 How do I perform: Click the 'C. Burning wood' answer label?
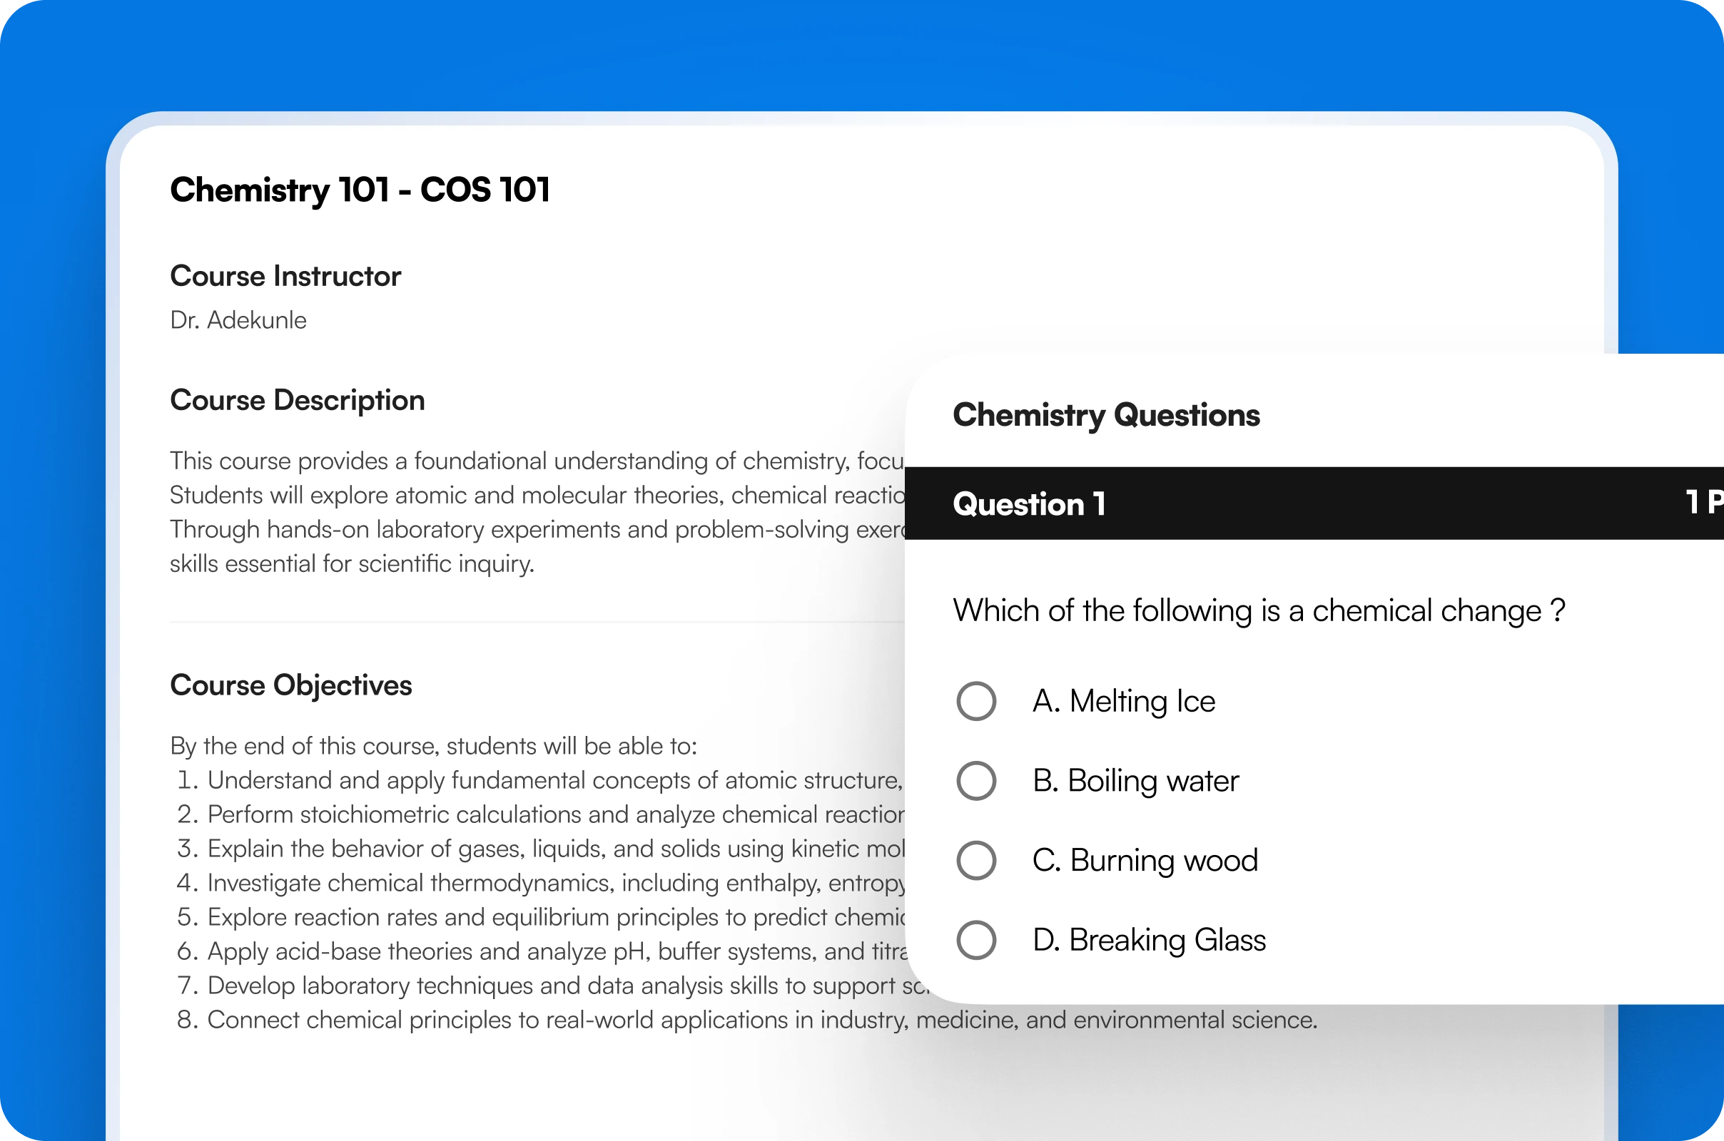coord(1145,861)
